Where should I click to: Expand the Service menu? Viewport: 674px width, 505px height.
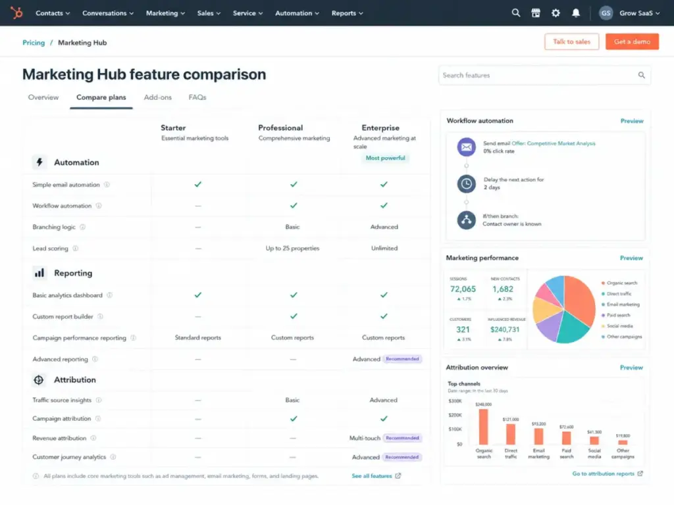click(247, 13)
